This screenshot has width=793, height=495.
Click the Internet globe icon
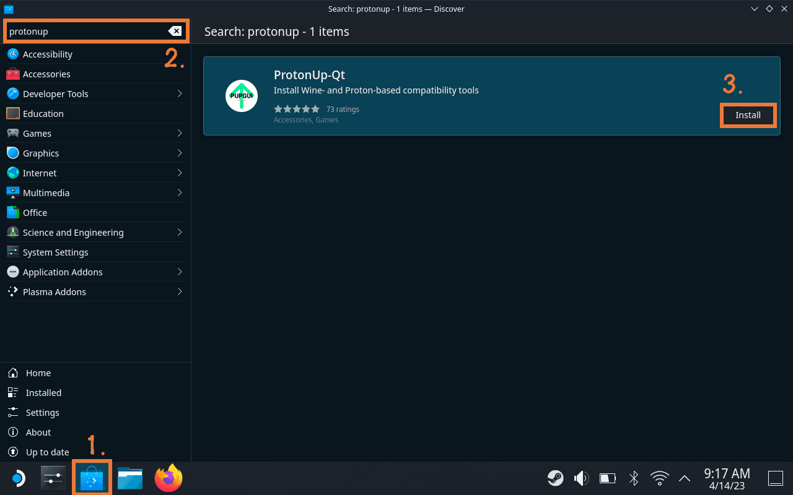tap(13, 173)
